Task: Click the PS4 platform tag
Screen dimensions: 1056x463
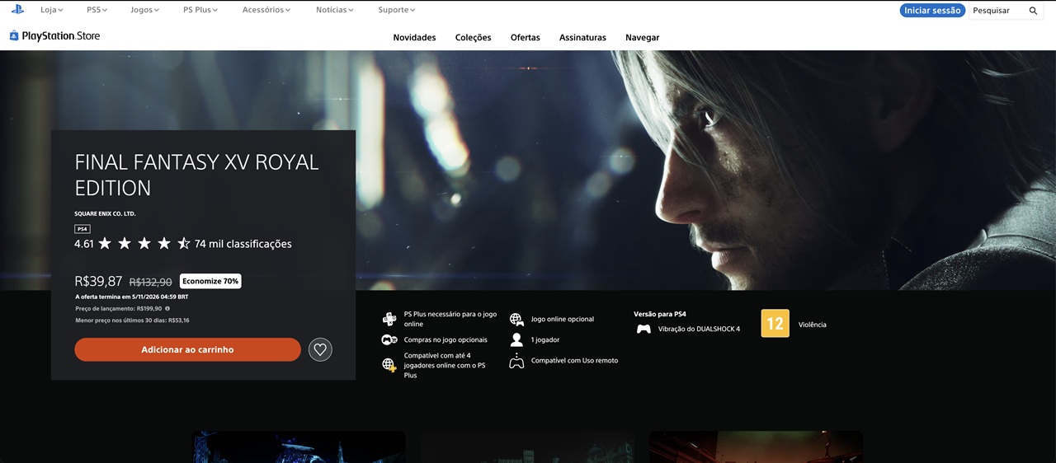Action: [82, 229]
